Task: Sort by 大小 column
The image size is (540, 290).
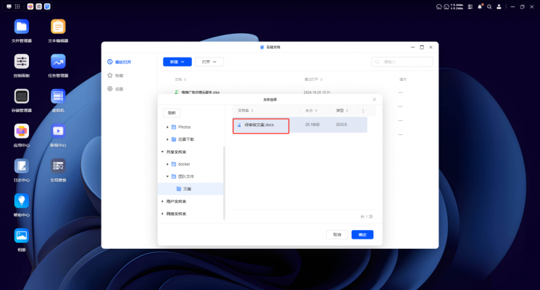Action: [x=311, y=111]
